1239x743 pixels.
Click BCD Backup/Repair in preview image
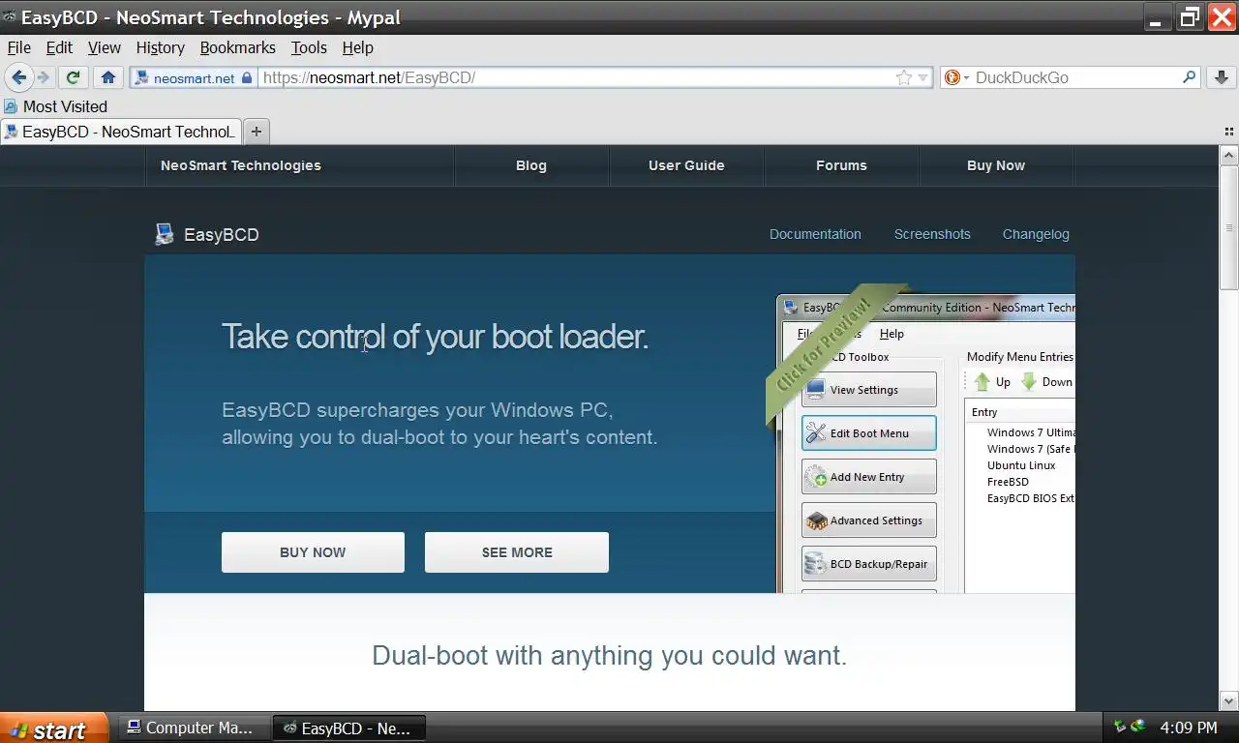868,564
